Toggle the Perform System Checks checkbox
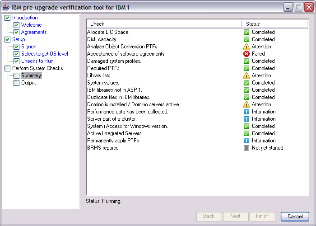Viewport: 316px width, 226px height. click(8, 68)
